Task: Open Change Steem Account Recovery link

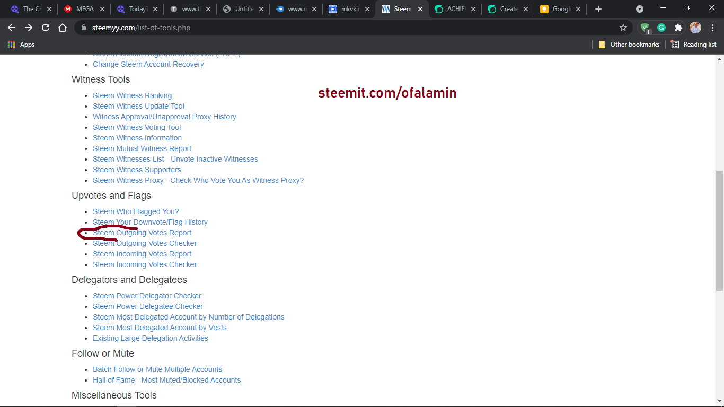Action: click(148, 64)
